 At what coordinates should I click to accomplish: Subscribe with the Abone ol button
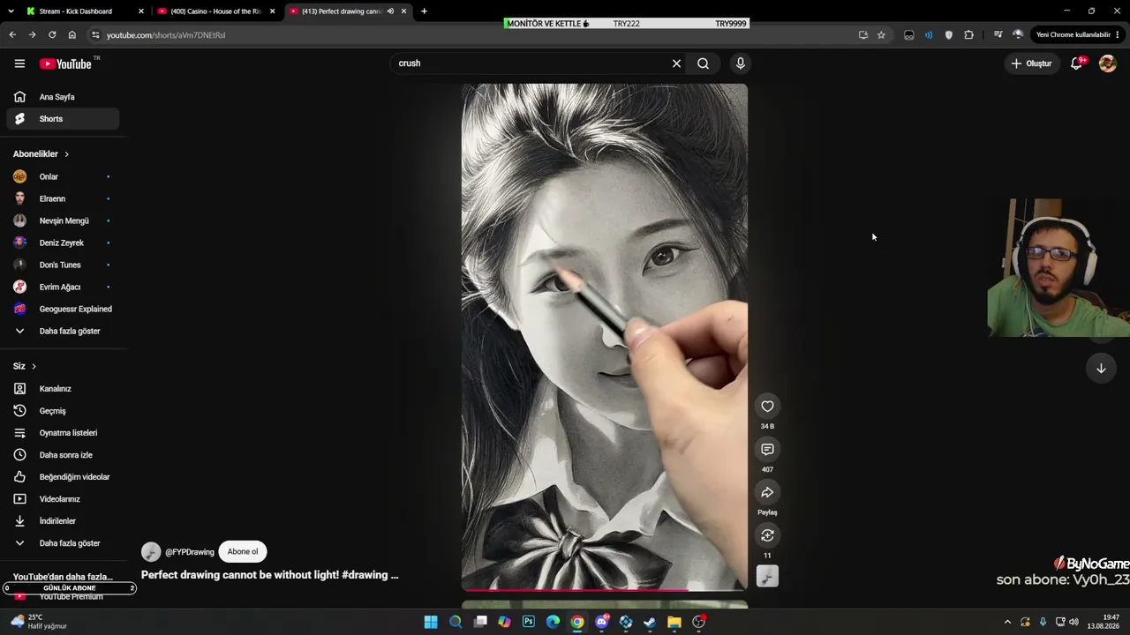[x=243, y=552]
